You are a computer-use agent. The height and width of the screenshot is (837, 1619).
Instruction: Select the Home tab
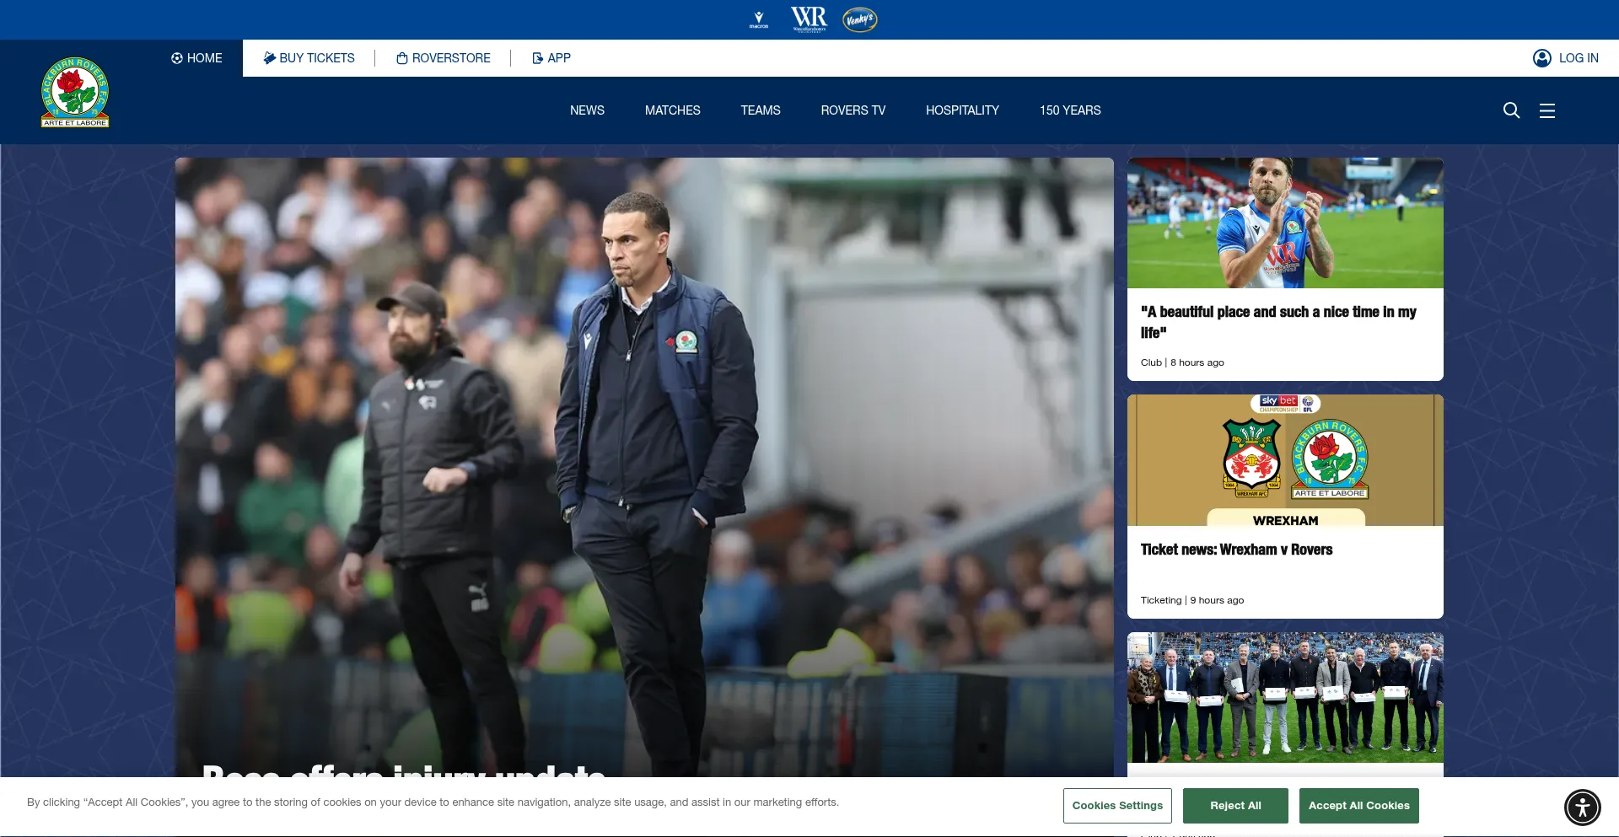coord(196,58)
